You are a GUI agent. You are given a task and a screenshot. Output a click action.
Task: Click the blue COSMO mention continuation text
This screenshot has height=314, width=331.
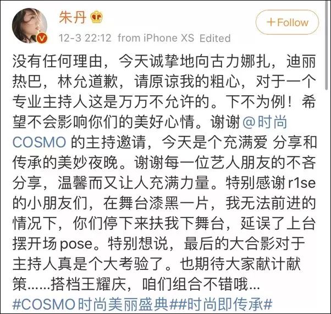pyautogui.click(x=39, y=142)
